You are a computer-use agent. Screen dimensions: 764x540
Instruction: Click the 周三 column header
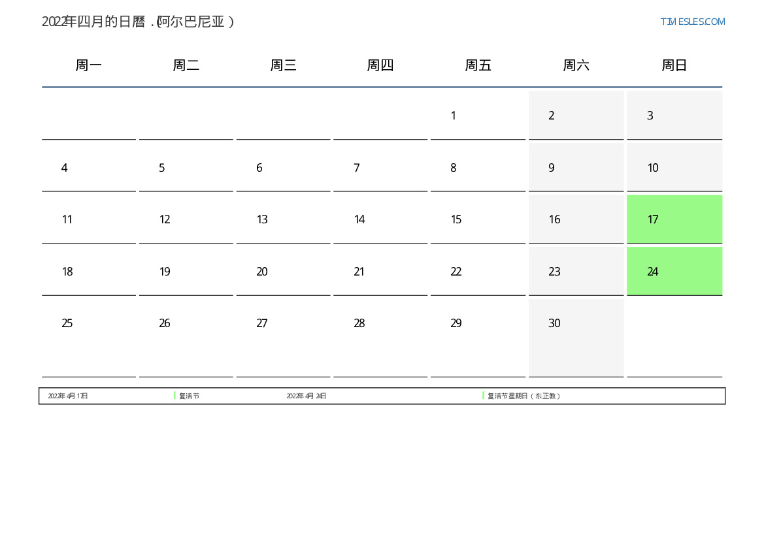(x=283, y=65)
